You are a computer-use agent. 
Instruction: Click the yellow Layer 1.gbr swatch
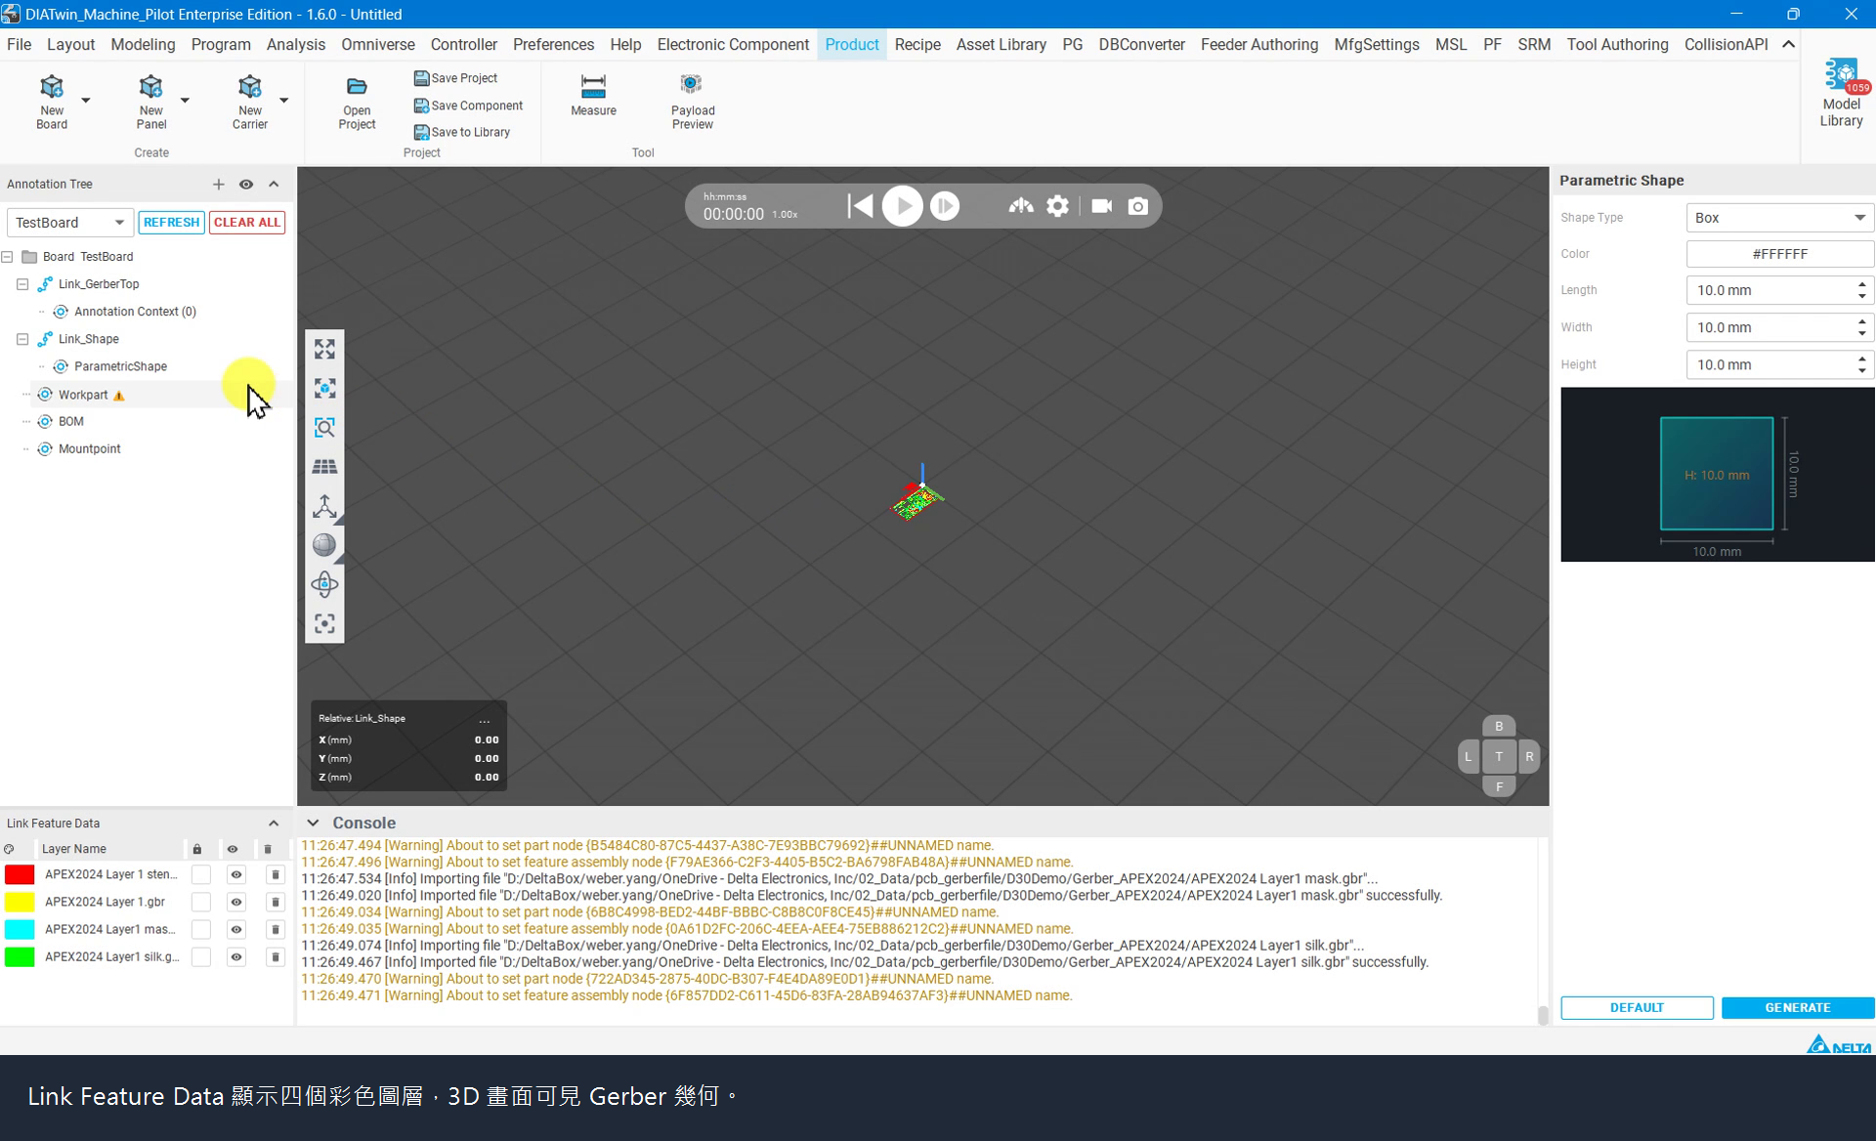pyautogui.click(x=20, y=902)
